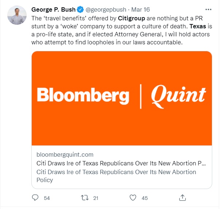Click the Mar 16 tweet date
Screen dimensions: 221x209
(140, 9)
